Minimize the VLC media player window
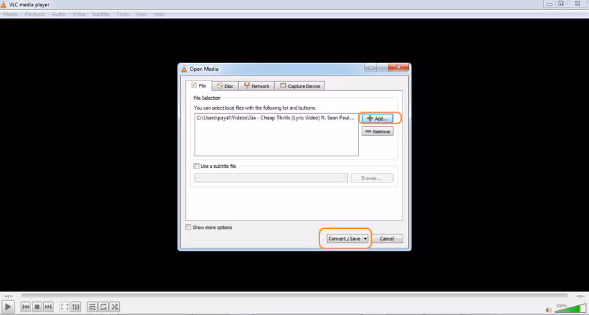This screenshot has width=589, height=315. [550, 3]
